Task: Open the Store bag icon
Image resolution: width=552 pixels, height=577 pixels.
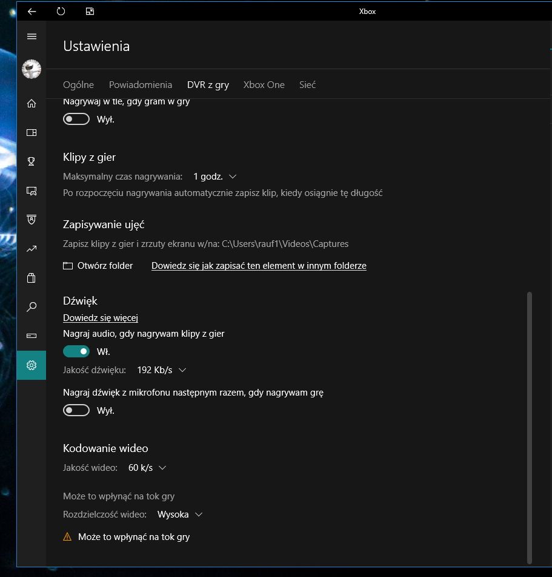Action: 32,278
